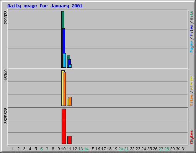Click green weekend day 13 label
196x153 pixels.
coord(80,149)
